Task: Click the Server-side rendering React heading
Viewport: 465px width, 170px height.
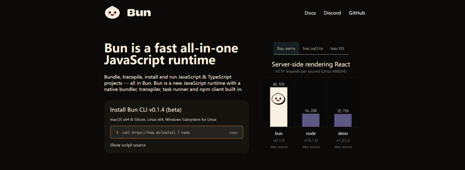Action: (311, 65)
